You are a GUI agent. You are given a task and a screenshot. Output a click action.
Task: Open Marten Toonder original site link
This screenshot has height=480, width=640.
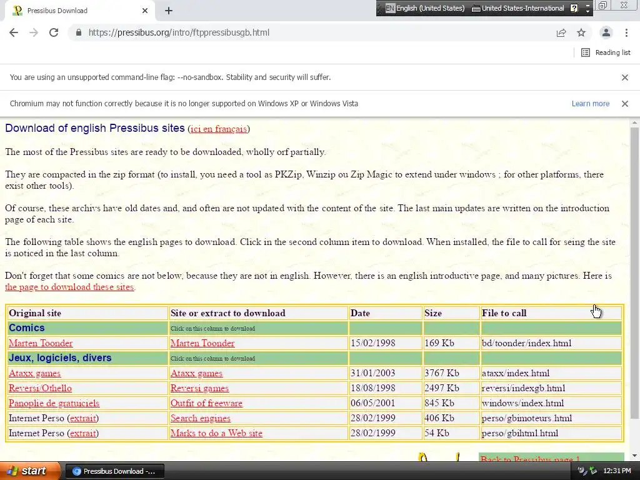click(x=41, y=343)
